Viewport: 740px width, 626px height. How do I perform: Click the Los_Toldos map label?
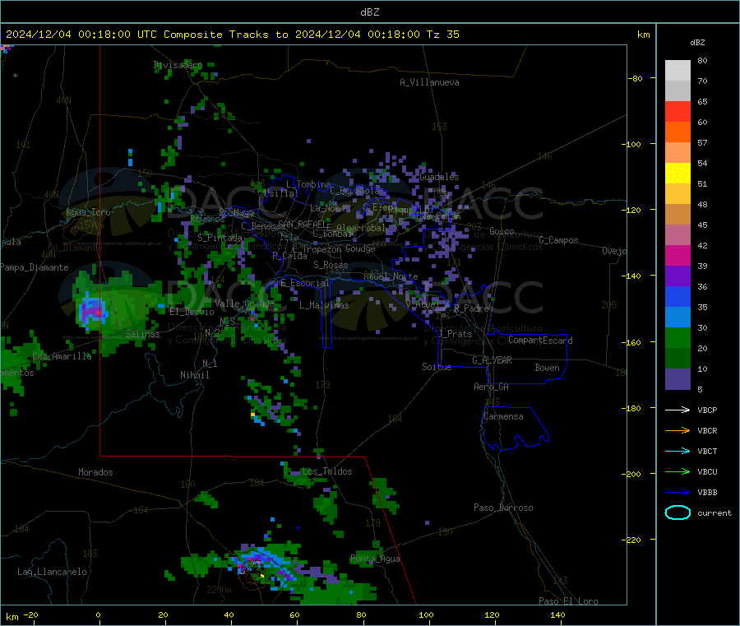pyautogui.click(x=327, y=471)
